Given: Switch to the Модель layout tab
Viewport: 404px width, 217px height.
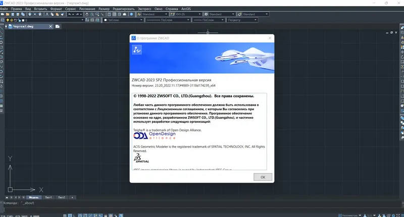Looking at the screenshot, I should point(34,197).
